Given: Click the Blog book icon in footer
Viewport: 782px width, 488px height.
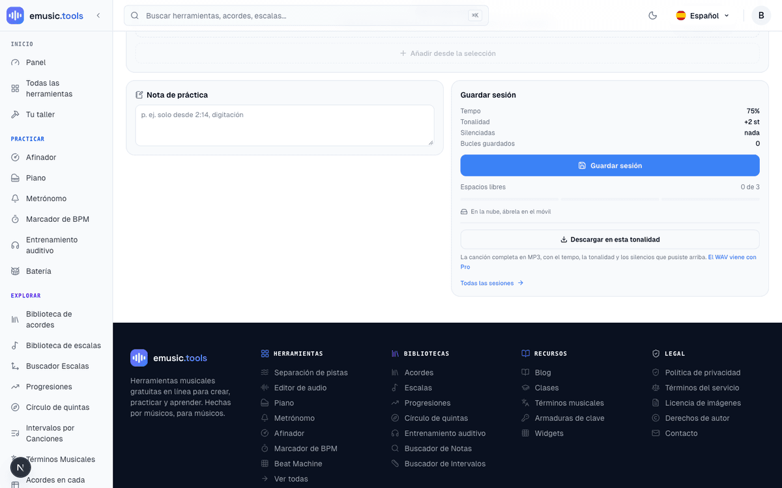Looking at the screenshot, I should click(x=525, y=373).
